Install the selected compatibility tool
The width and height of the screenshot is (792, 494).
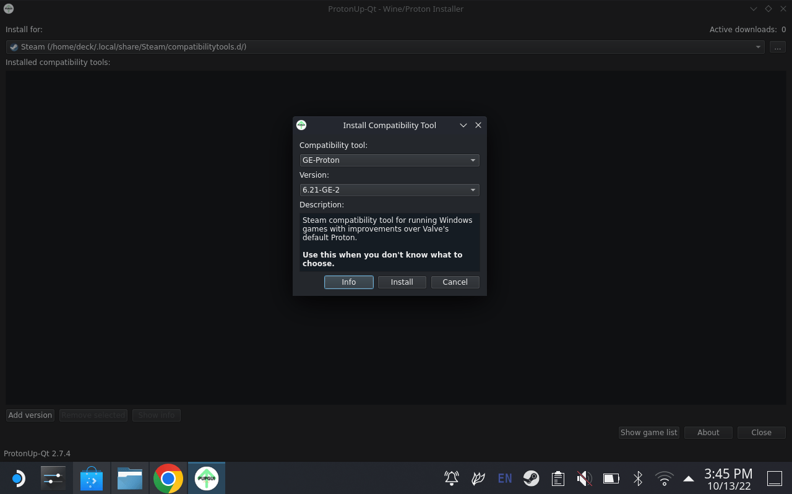[402, 282]
